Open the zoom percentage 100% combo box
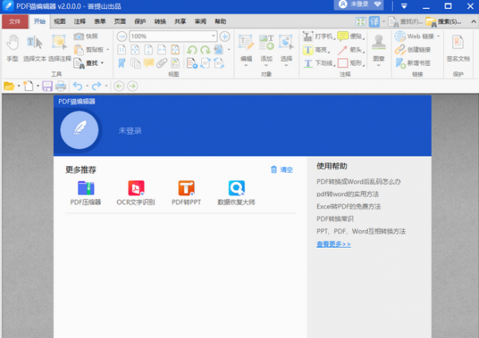The width and height of the screenshot is (479, 338). [173, 37]
